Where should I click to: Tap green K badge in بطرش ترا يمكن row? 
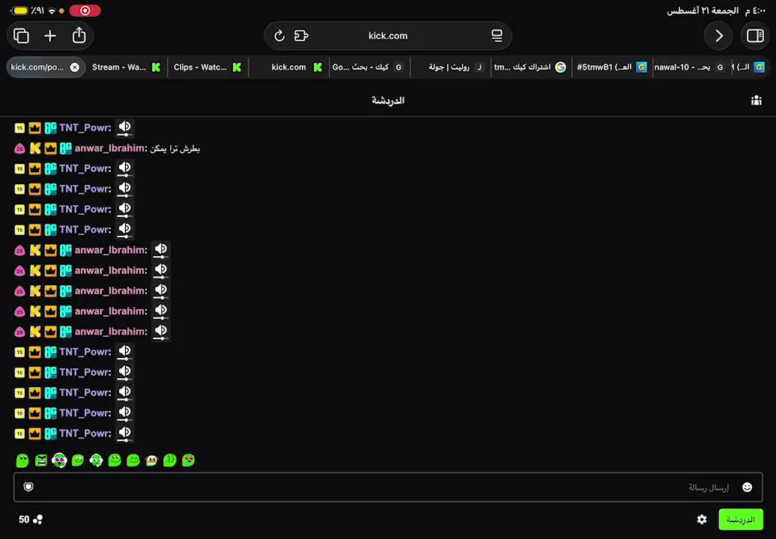tap(35, 148)
